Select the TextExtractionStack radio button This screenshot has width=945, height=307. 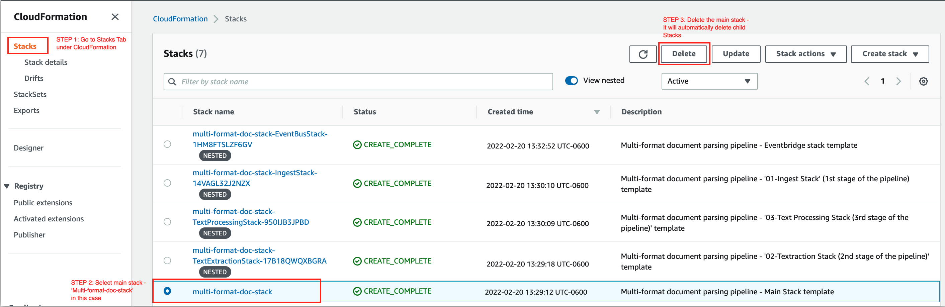[167, 261]
